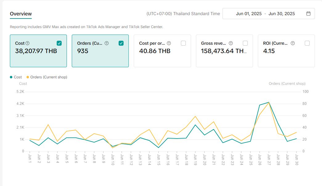Click the help icon next to Cost
The image size is (322, 186).
pos(27,43)
